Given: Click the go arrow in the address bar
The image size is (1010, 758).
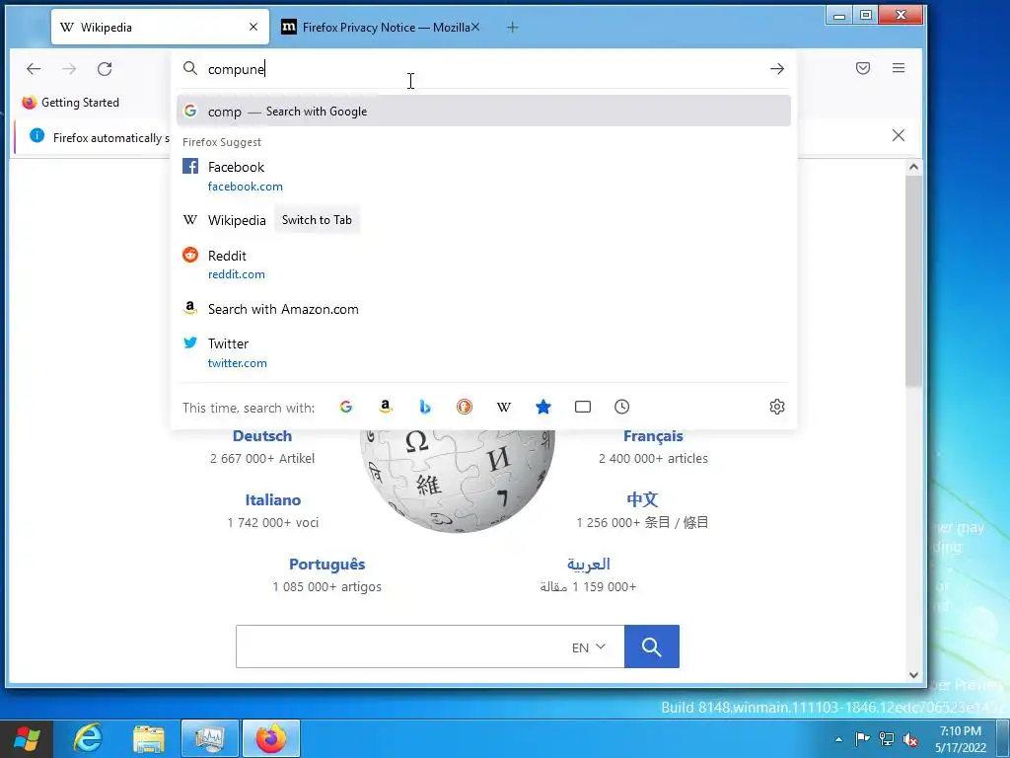Looking at the screenshot, I should [777, 69].
